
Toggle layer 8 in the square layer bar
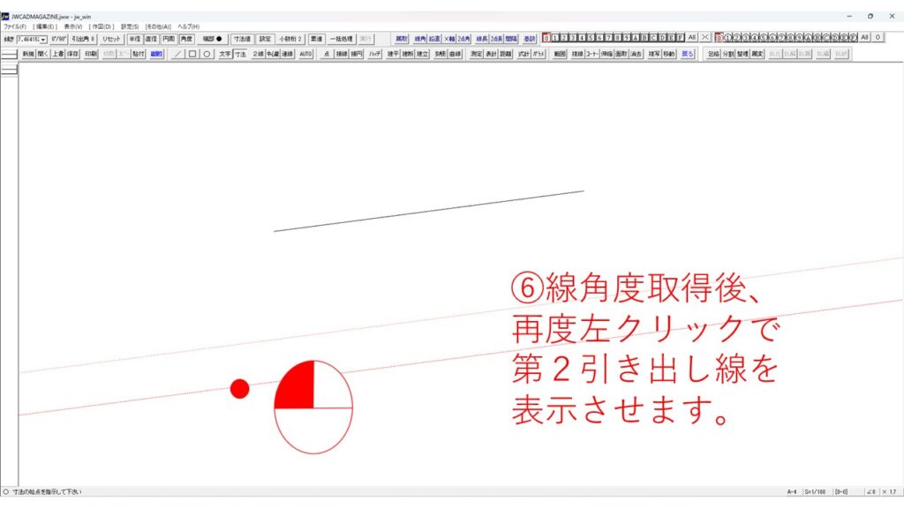(618, 38)
